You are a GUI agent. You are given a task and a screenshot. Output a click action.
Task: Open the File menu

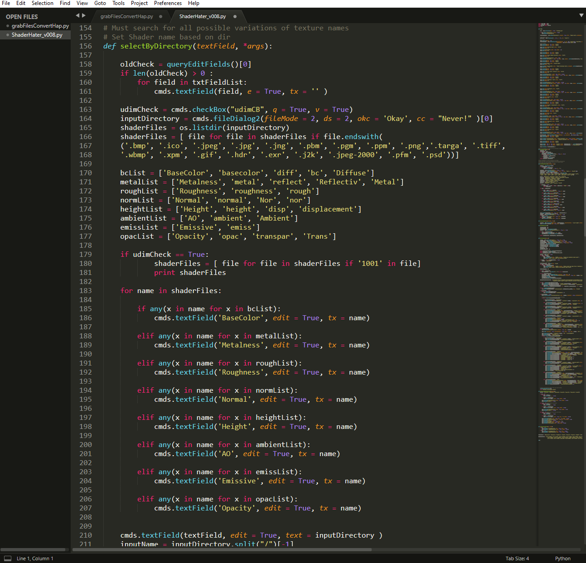coord(6,3)
